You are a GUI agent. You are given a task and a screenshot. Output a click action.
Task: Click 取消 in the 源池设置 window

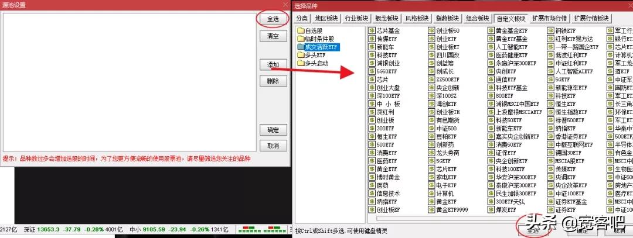pyautogui.click(x=273, y=146)
